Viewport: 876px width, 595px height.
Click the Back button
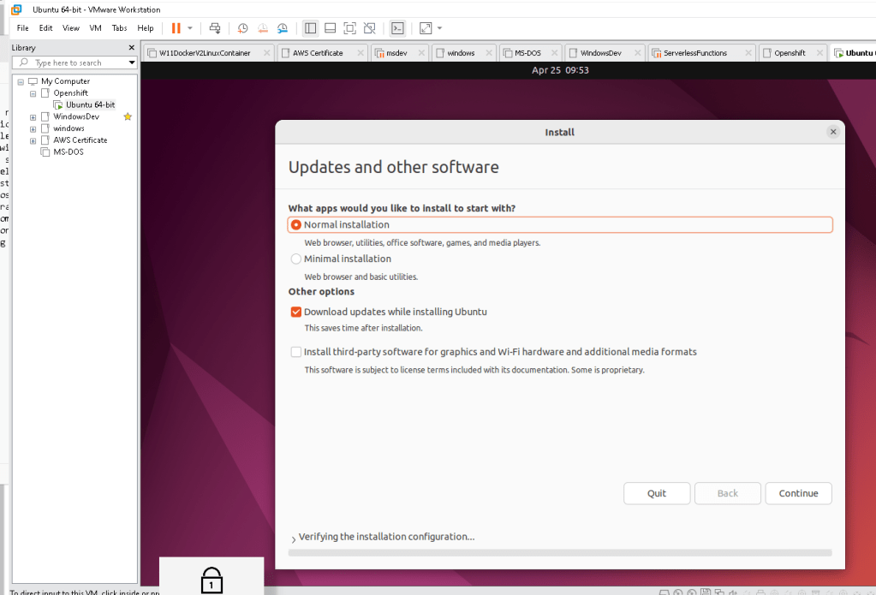pyautogui.click(x=728, y=493)
